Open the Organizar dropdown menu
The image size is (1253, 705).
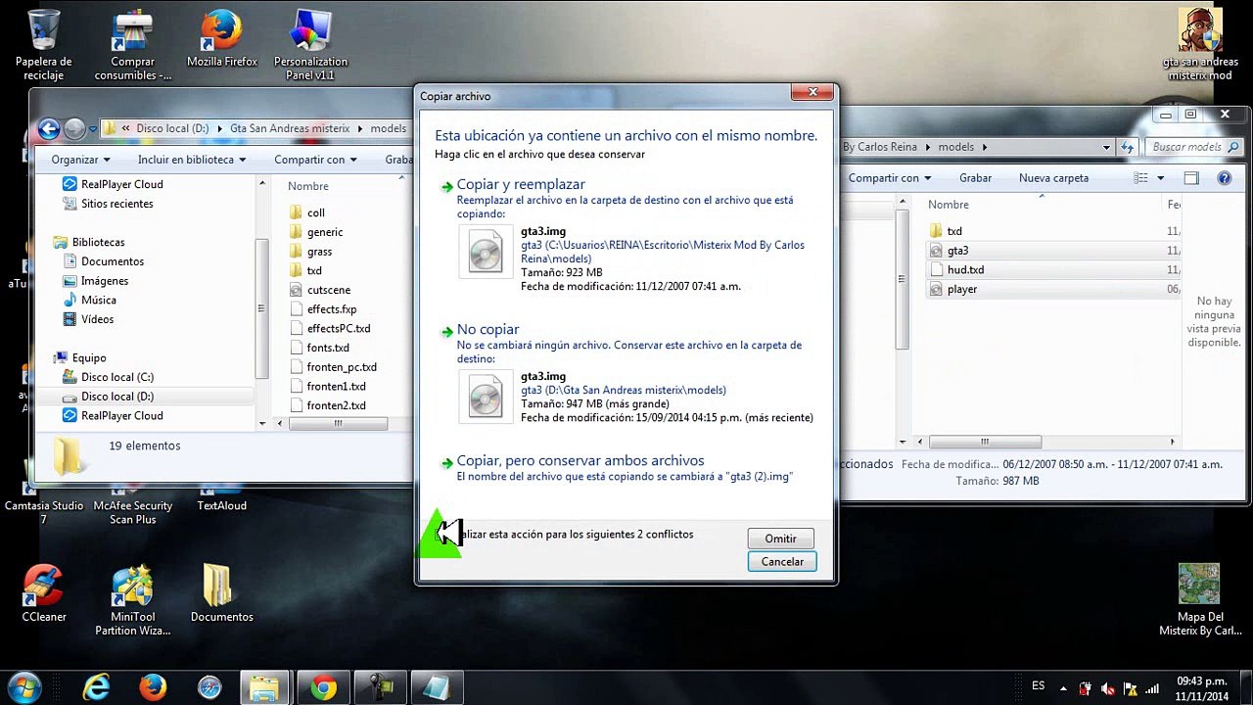click(x=80, y=160)
